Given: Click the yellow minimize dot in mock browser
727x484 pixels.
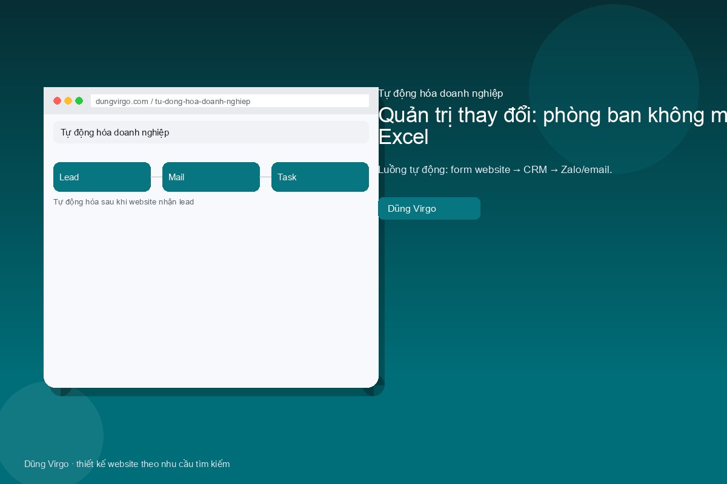Looking at the screenshot, I should pyautogui.click(x=68, y=101).
